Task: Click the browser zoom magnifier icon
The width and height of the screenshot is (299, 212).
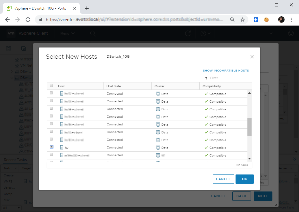Action: coord(232,20)
